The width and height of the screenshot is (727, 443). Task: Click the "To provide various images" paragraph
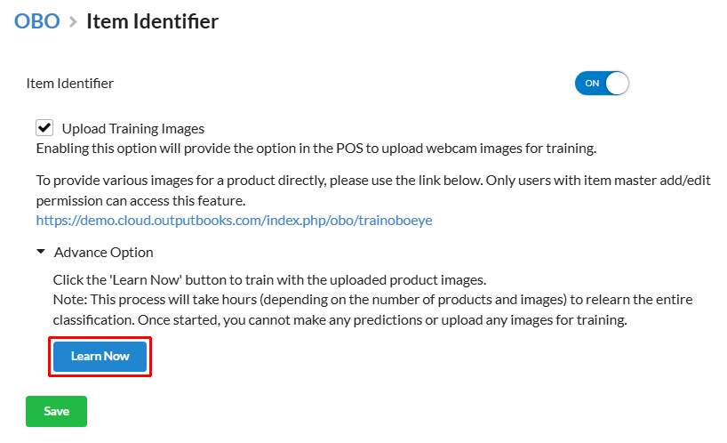pyautogui.click(x=373, y=190)
